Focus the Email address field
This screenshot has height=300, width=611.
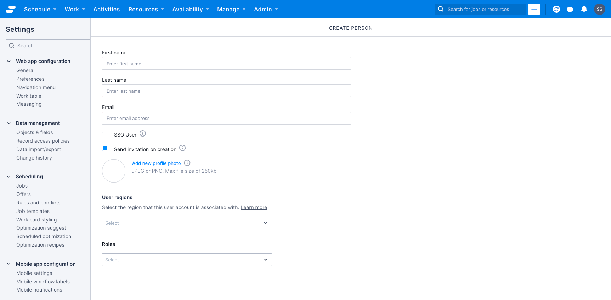[226, 118]
